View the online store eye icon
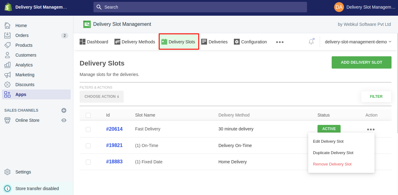This screenshot has height=195, width=398. coord(64,120)
